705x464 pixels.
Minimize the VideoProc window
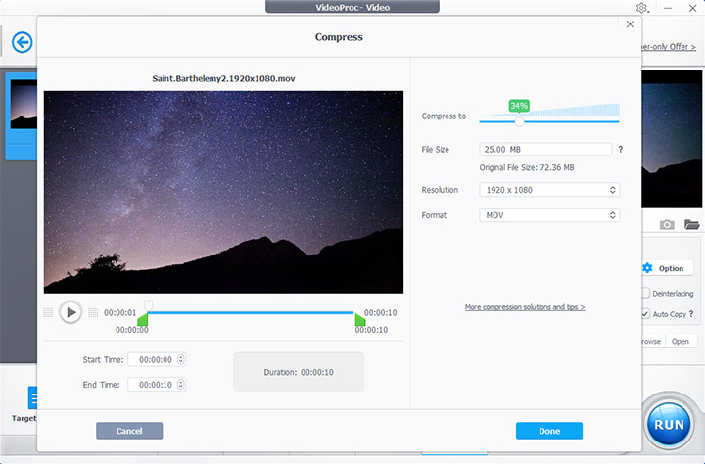pos(668,8)
